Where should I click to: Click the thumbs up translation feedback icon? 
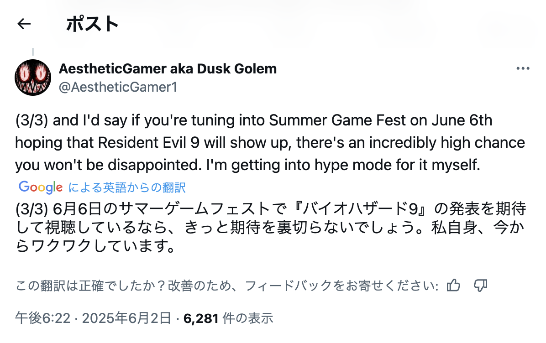(453, 286)
